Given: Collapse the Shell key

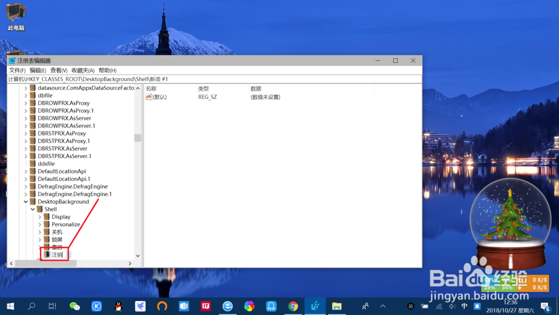Looking at the screenshot, I should 33,209.
